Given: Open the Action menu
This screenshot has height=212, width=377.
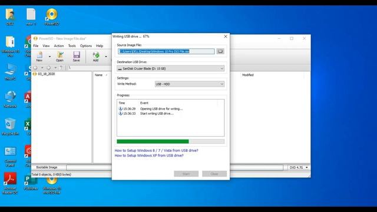Looking at the screenshot, I should [59, 46].
